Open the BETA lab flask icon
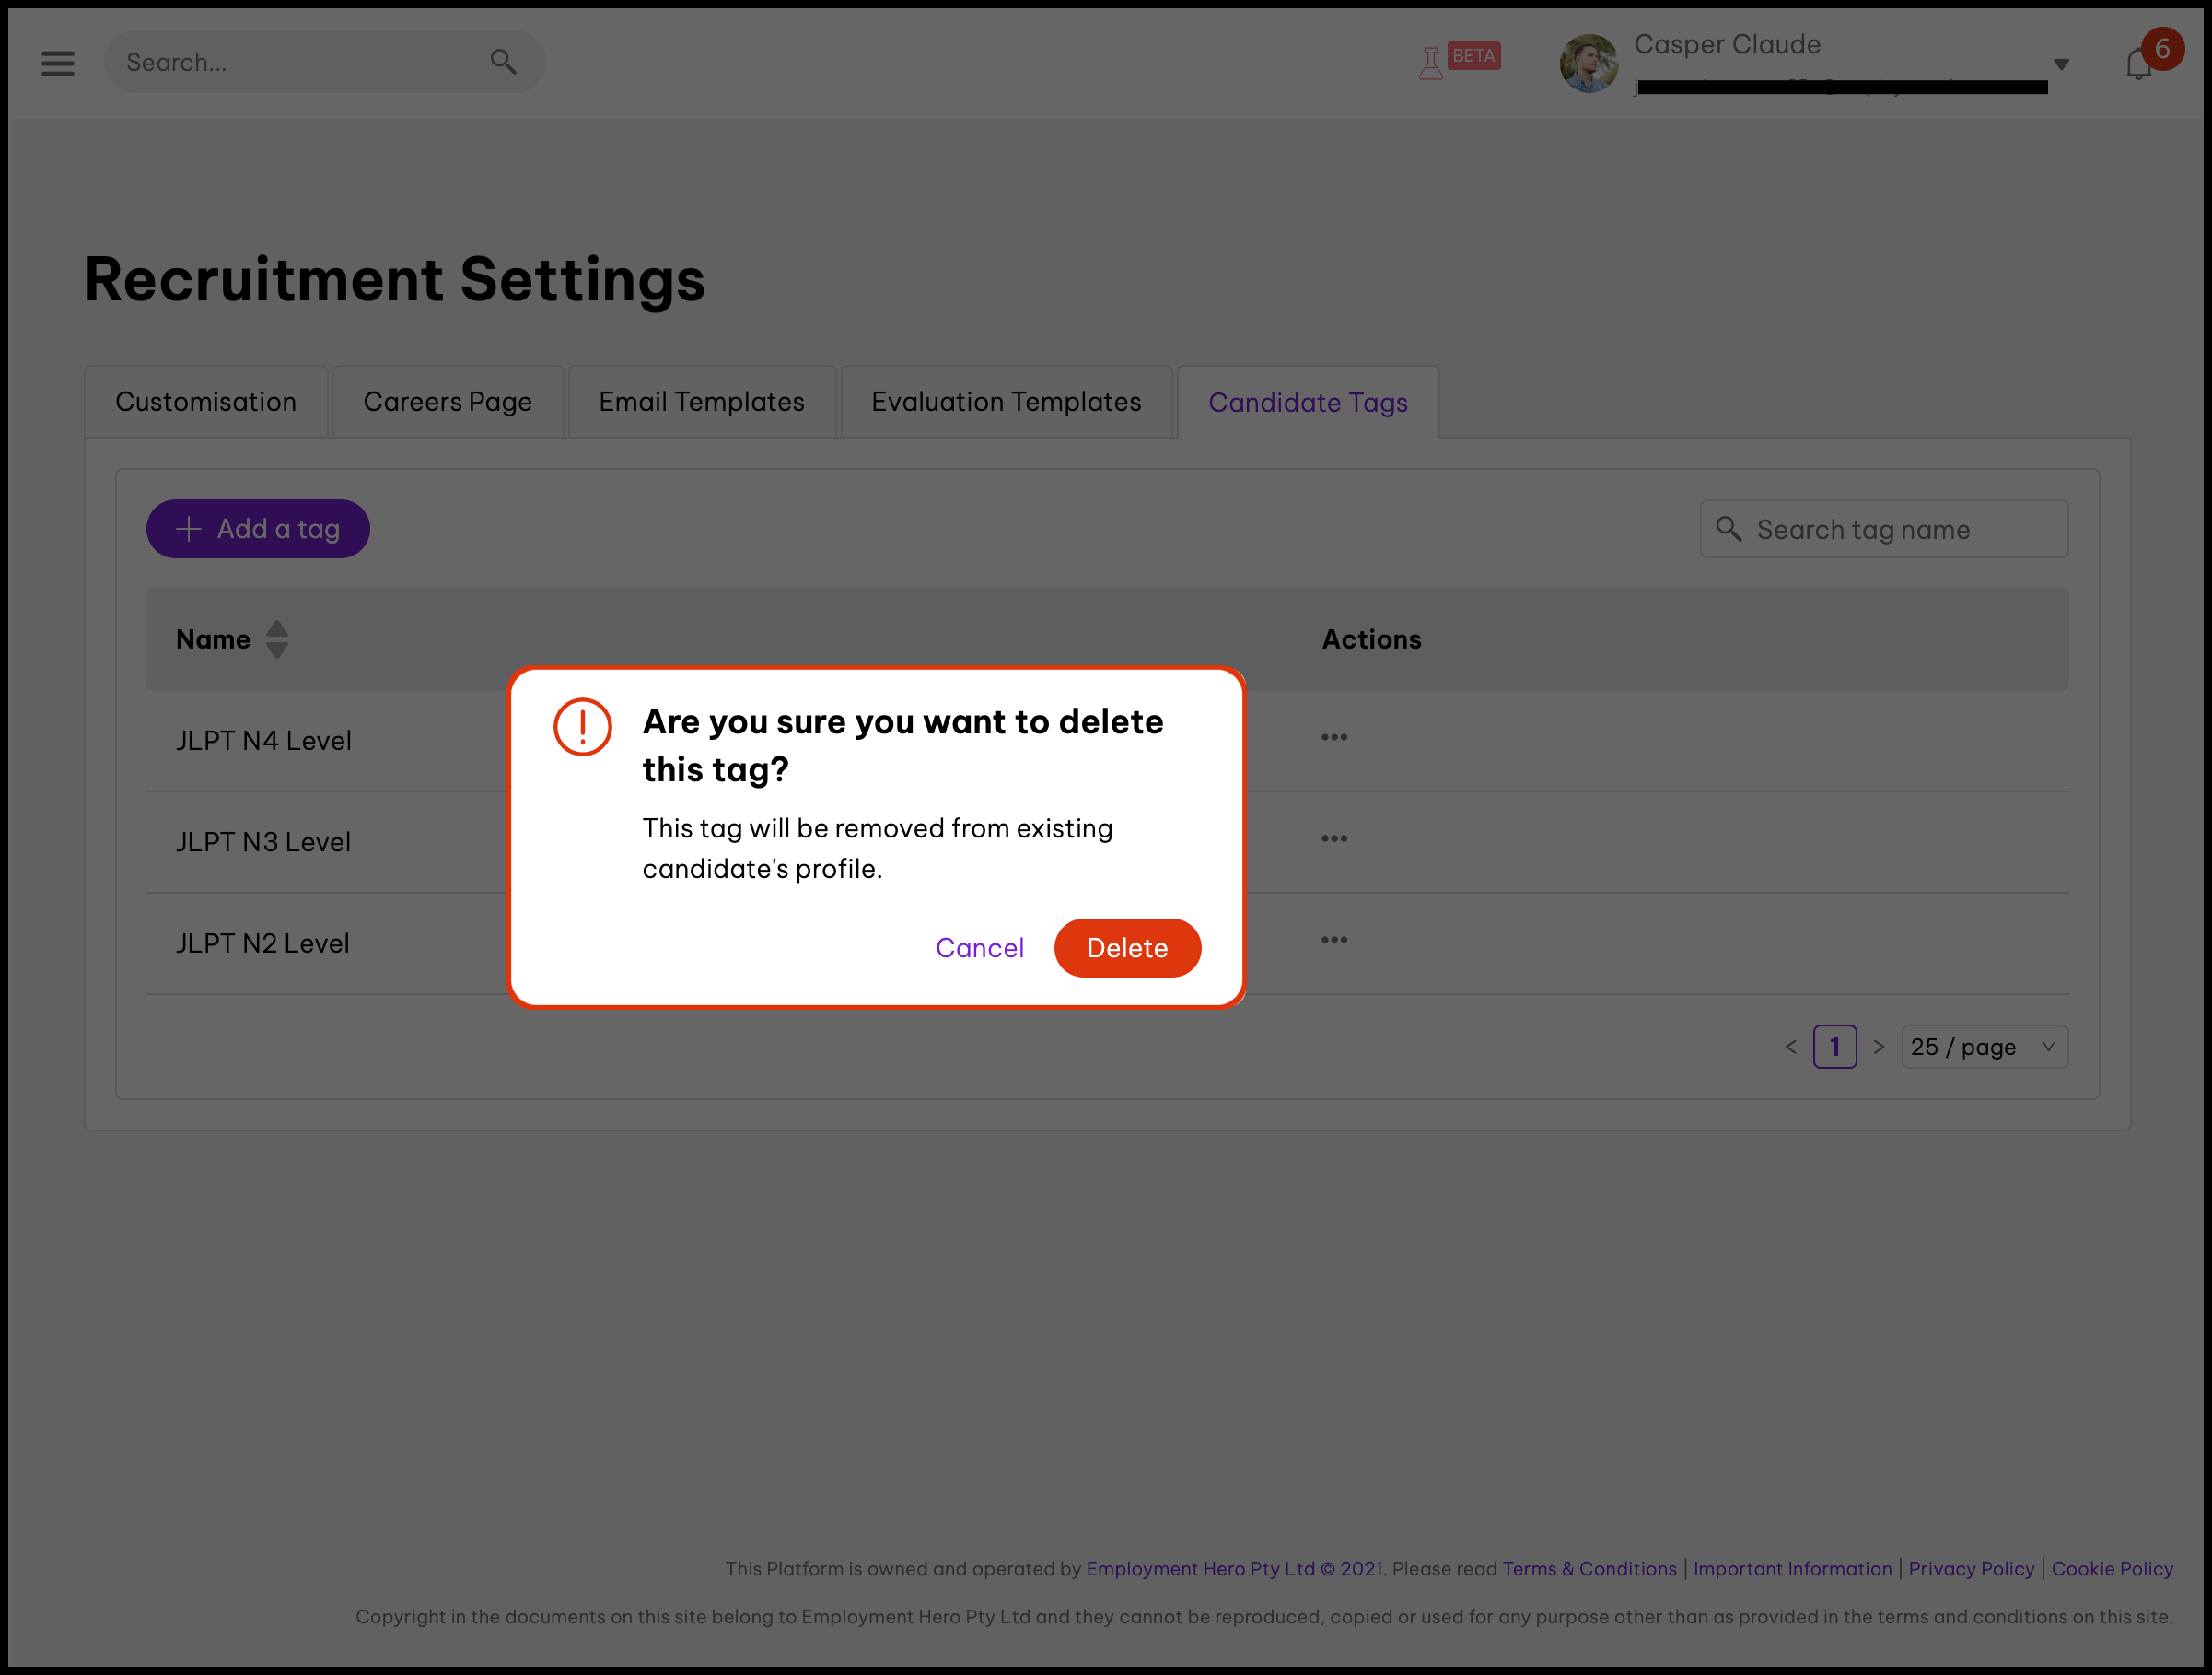Screen dimensions: 2212x1675 pyautogui.click(x=1431, y=63)
